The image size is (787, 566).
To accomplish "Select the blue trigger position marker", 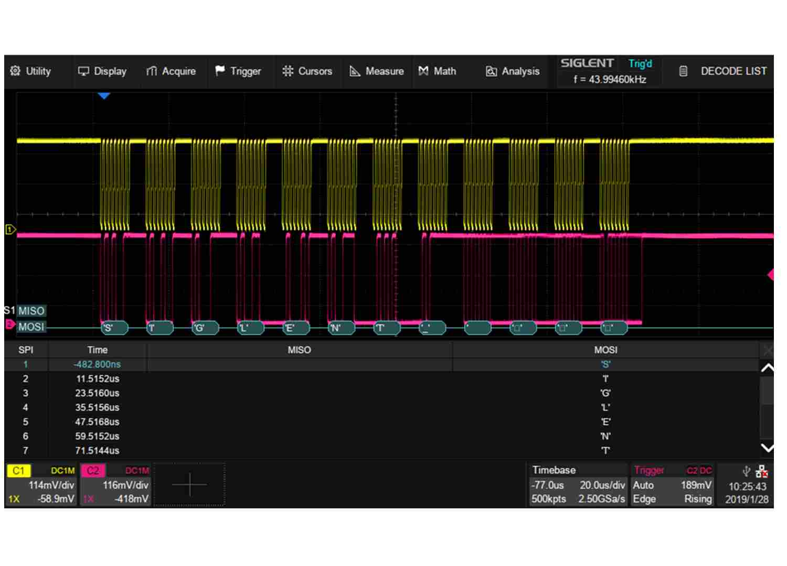I will pyautogui.click(x=104, y=96).
